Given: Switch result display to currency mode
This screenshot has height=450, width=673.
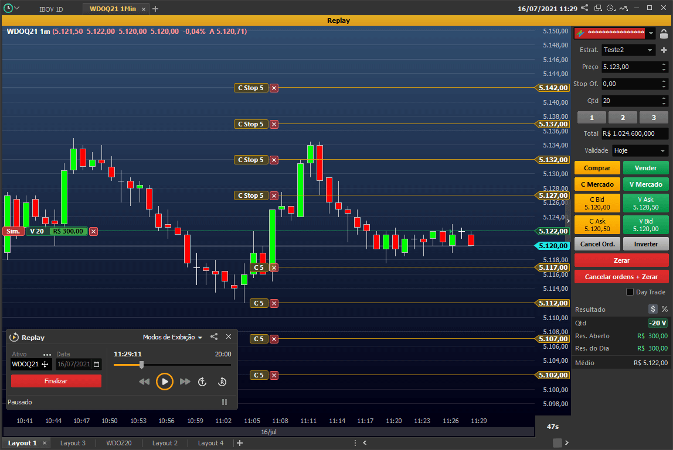Looking at the screenshot, I should point(652,309).
